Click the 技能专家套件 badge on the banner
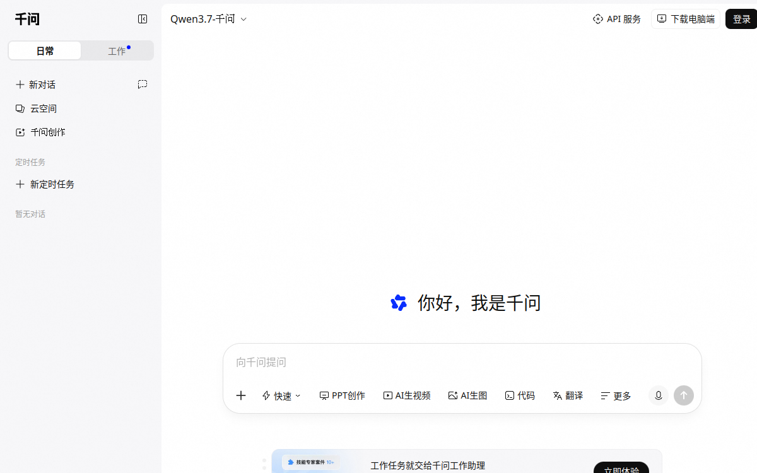757x473 pixels. point(311,462)
